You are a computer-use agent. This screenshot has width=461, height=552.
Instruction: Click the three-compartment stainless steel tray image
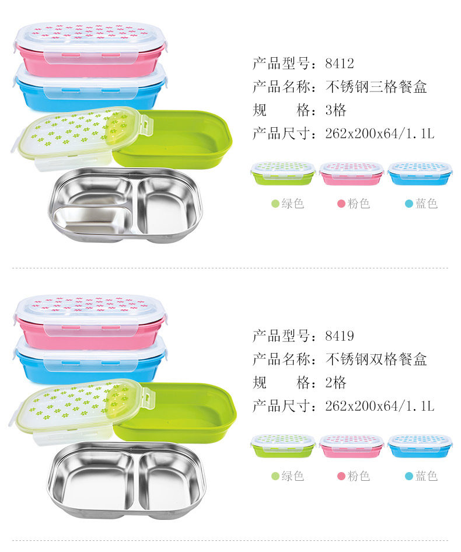coord(125,205)
